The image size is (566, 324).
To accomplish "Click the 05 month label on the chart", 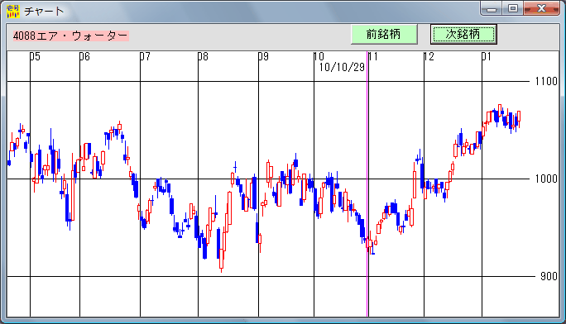I will [x=35, y=56].
